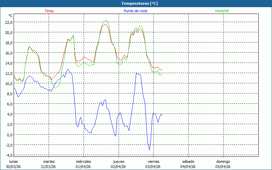Click the martes day label
The width and height of the screenshot is (272, 170).
(x=49, y=161)
